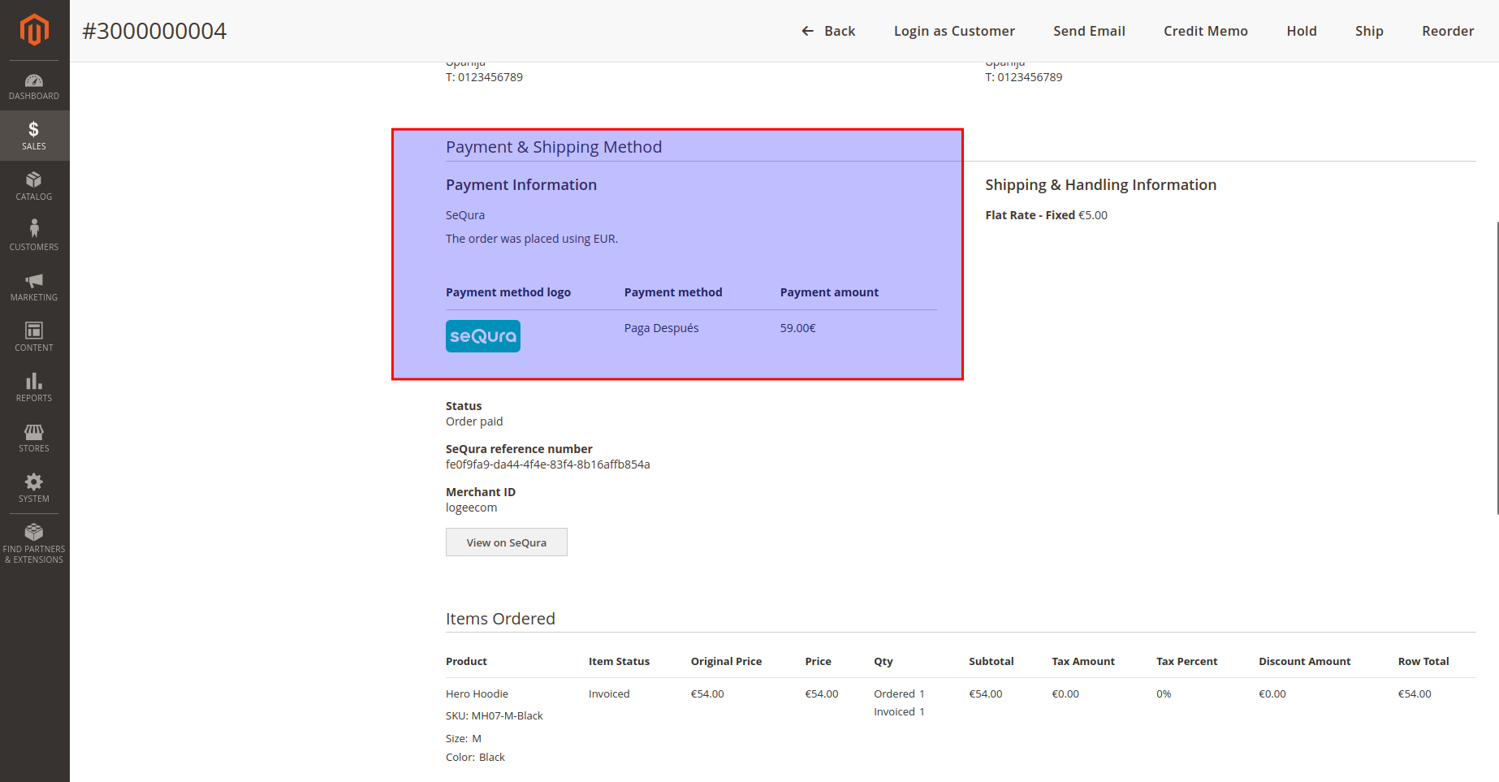
Task: Click the Items Ordered section heading
Action: [500, 619]
